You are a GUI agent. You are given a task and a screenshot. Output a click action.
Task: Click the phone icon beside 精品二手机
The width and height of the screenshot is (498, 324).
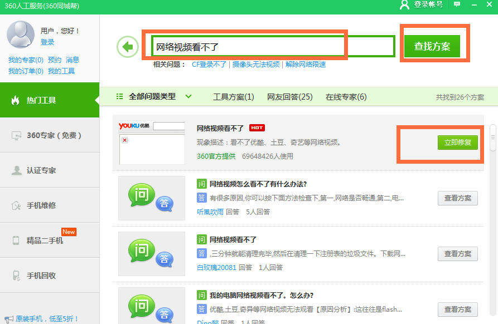click(x=16, y=240)
